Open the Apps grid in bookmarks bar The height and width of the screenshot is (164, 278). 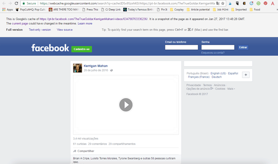click(8, 10)
